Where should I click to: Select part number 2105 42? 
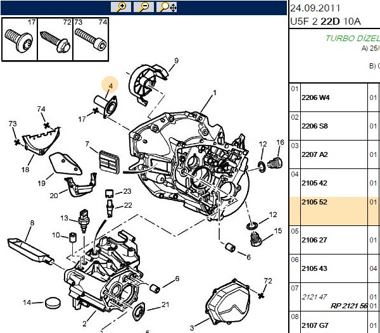tap(314, 183)
